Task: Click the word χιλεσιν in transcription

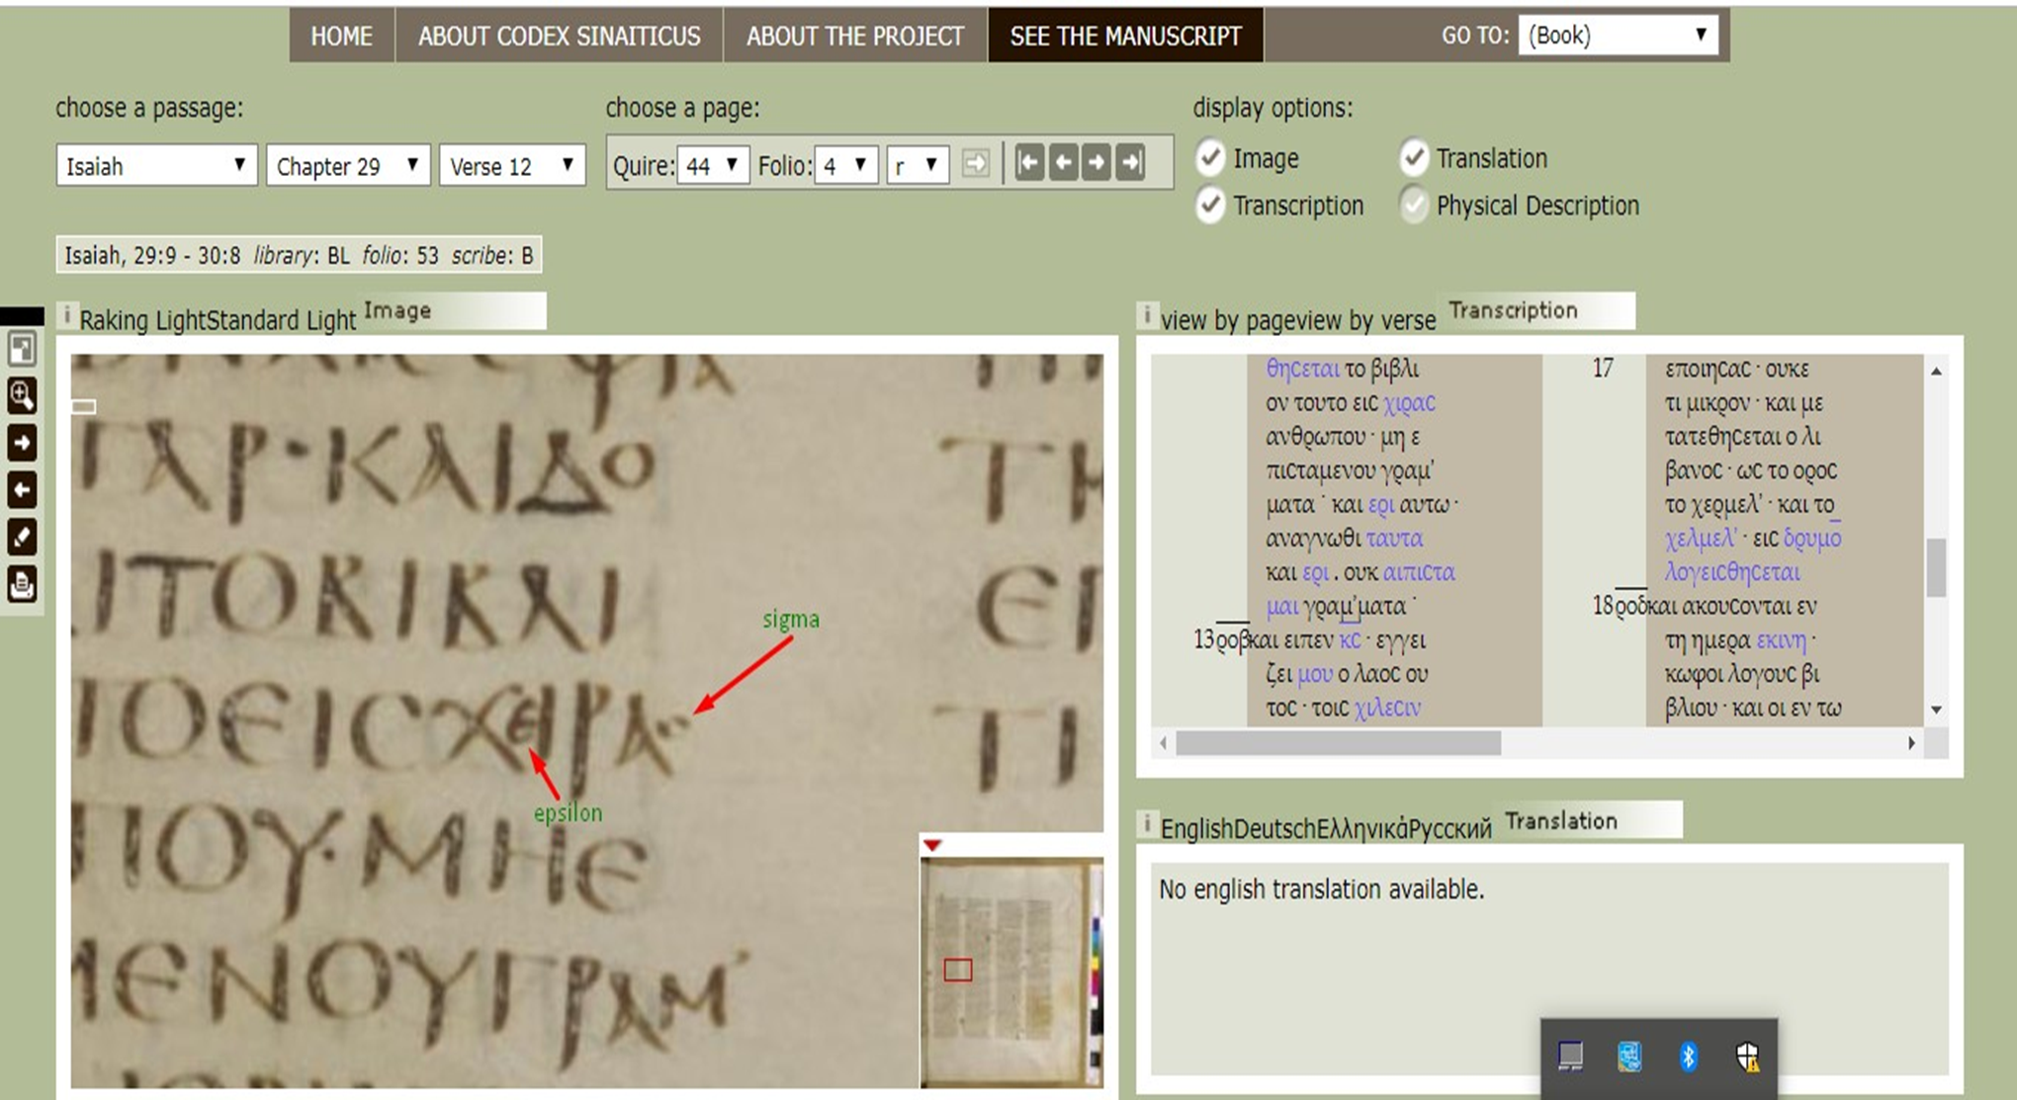Action: point(1388,708)
